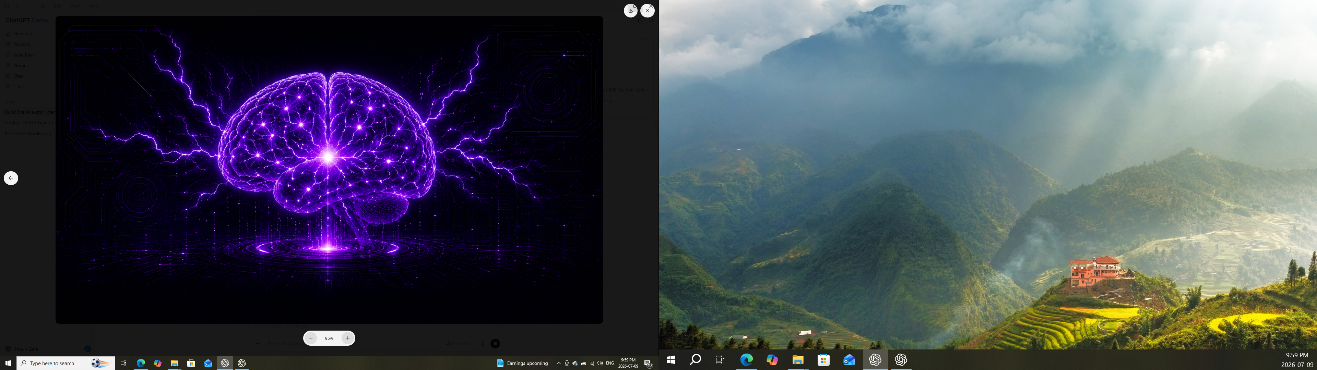Screen dimensions: 1317x370
Task: Switch the ENG input language indicator
Action: click(610, 363)
